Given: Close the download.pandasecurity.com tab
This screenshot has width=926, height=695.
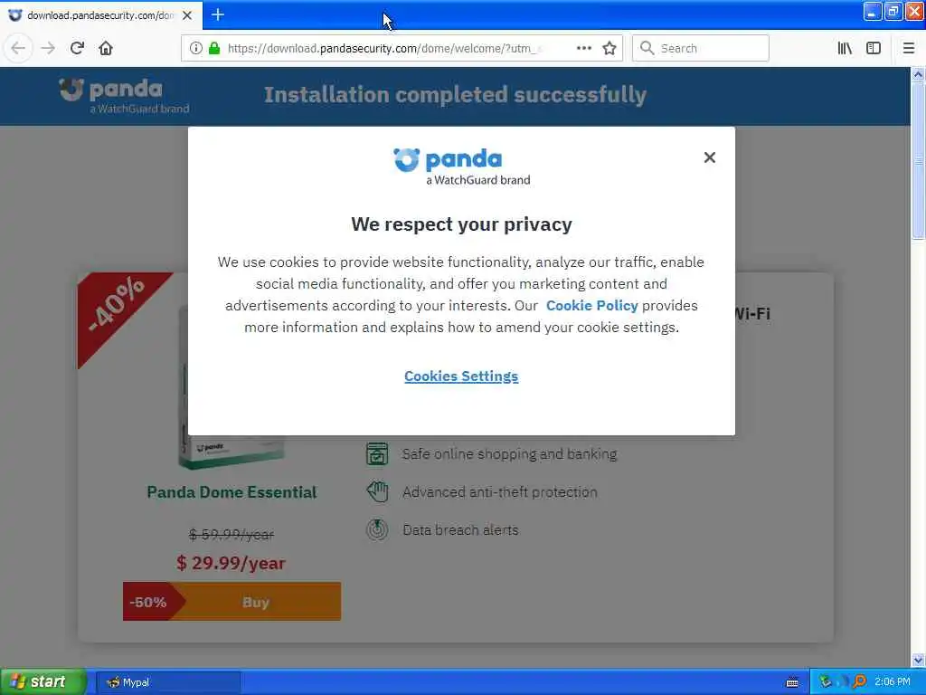Looking at the screenshot, I should click(187, 15).
